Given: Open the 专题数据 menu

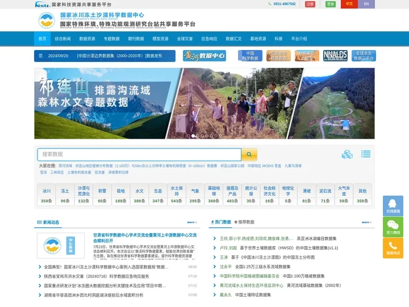Looking at the screenshot, I should [x=112, y=39].
